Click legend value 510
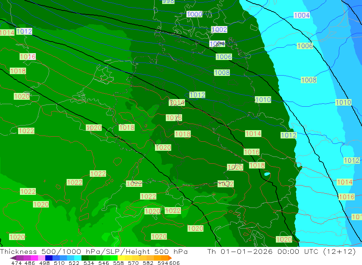 tap(59, 263)
